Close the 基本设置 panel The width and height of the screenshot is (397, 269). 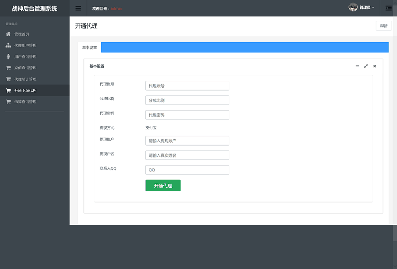[375, 66]
